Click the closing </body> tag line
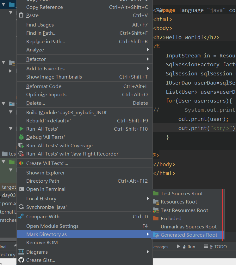 pyautogui.click(x=164, y=164)
